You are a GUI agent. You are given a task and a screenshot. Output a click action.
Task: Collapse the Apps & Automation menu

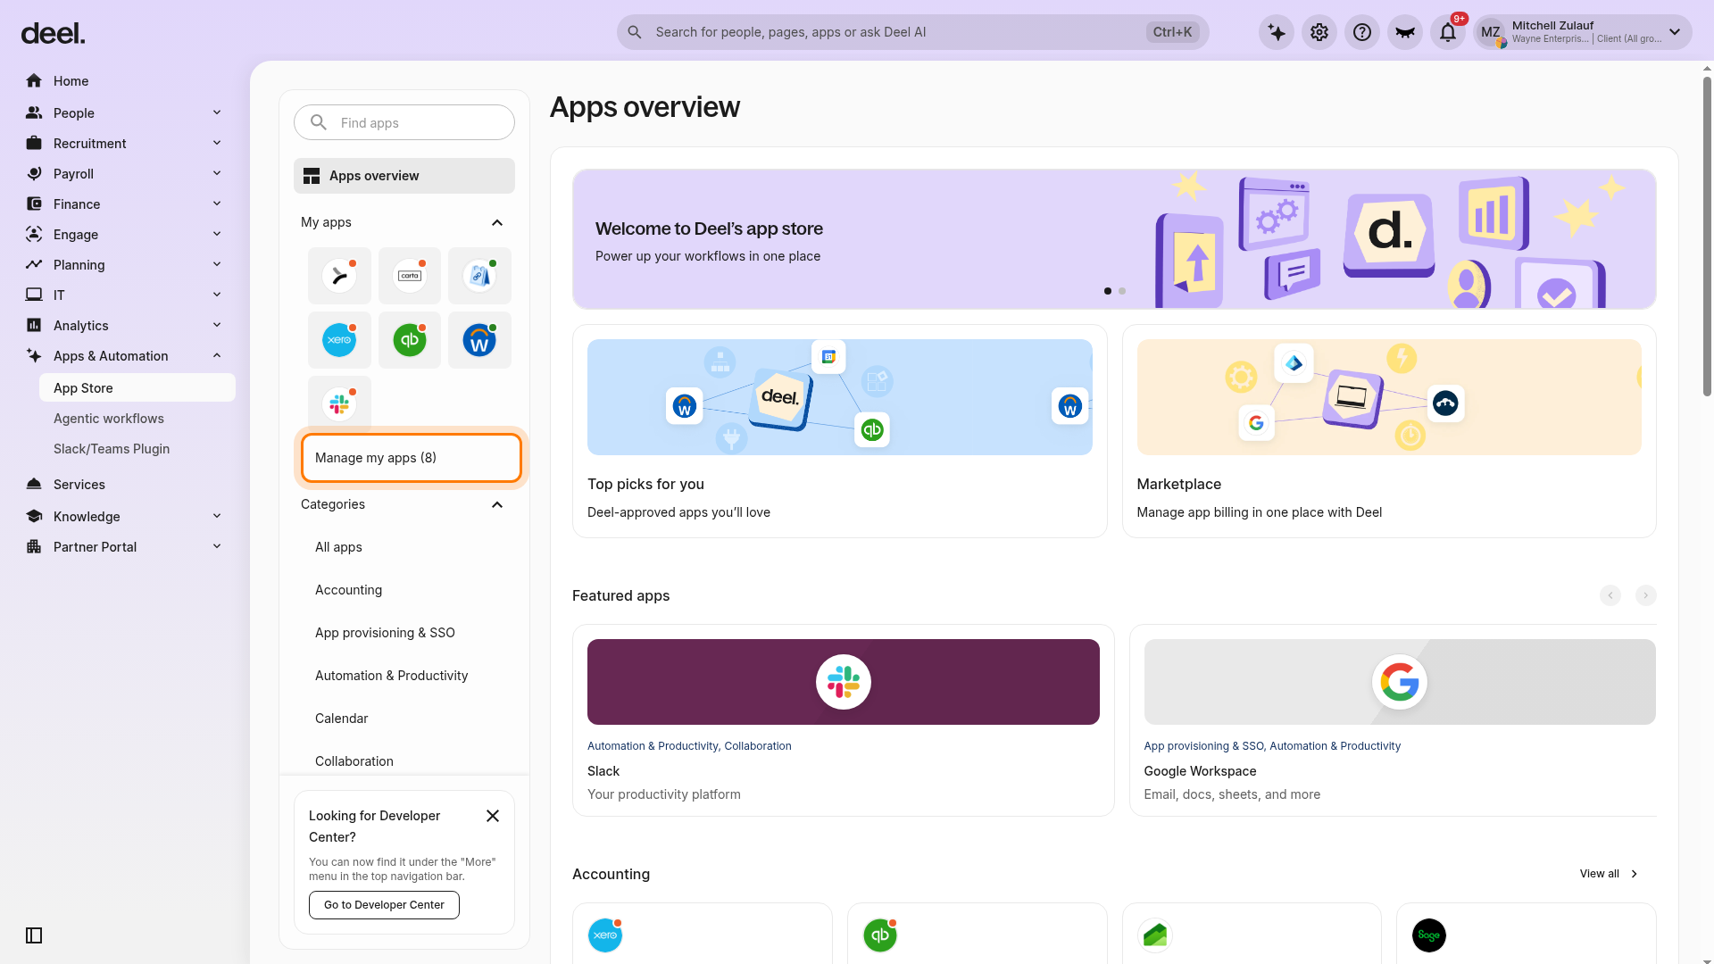click(x=217, y=355)
